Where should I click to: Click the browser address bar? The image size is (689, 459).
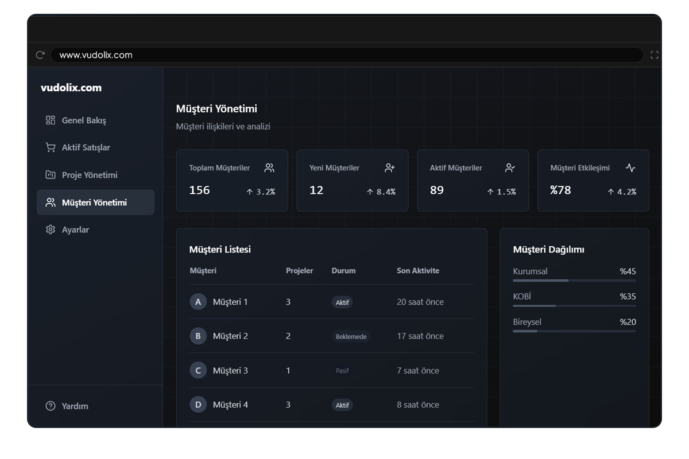(x=344, y=55)
